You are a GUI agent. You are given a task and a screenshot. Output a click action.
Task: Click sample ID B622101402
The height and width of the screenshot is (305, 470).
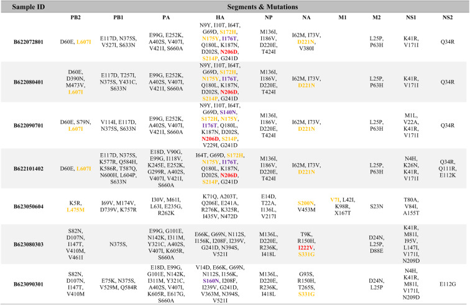pos(28,169)
